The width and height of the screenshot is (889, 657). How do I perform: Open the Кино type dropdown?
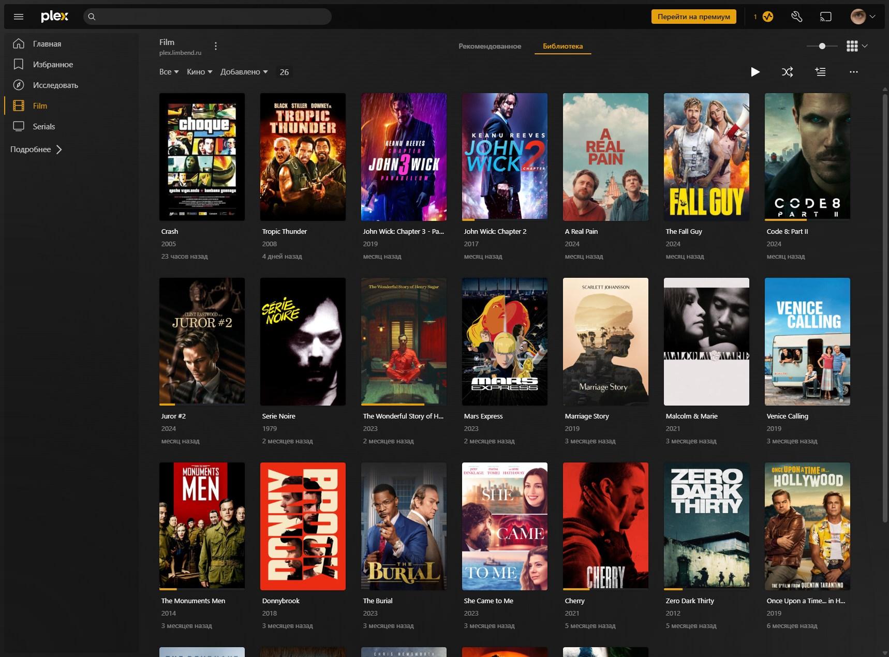tap(200, 72)
